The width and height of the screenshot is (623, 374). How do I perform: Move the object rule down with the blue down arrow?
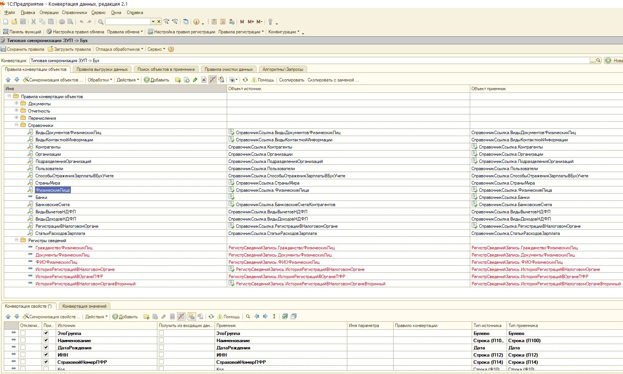17,80
